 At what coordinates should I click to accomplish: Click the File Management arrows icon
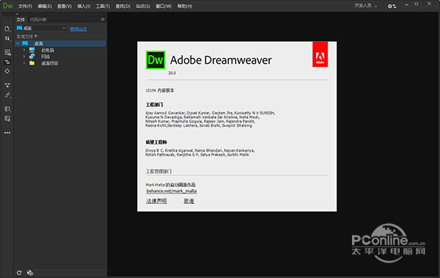click(7, 38)
